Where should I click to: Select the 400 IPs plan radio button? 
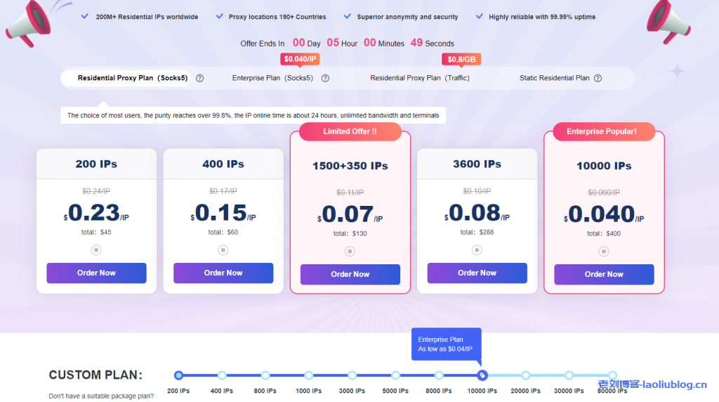(x=223, y=249)
